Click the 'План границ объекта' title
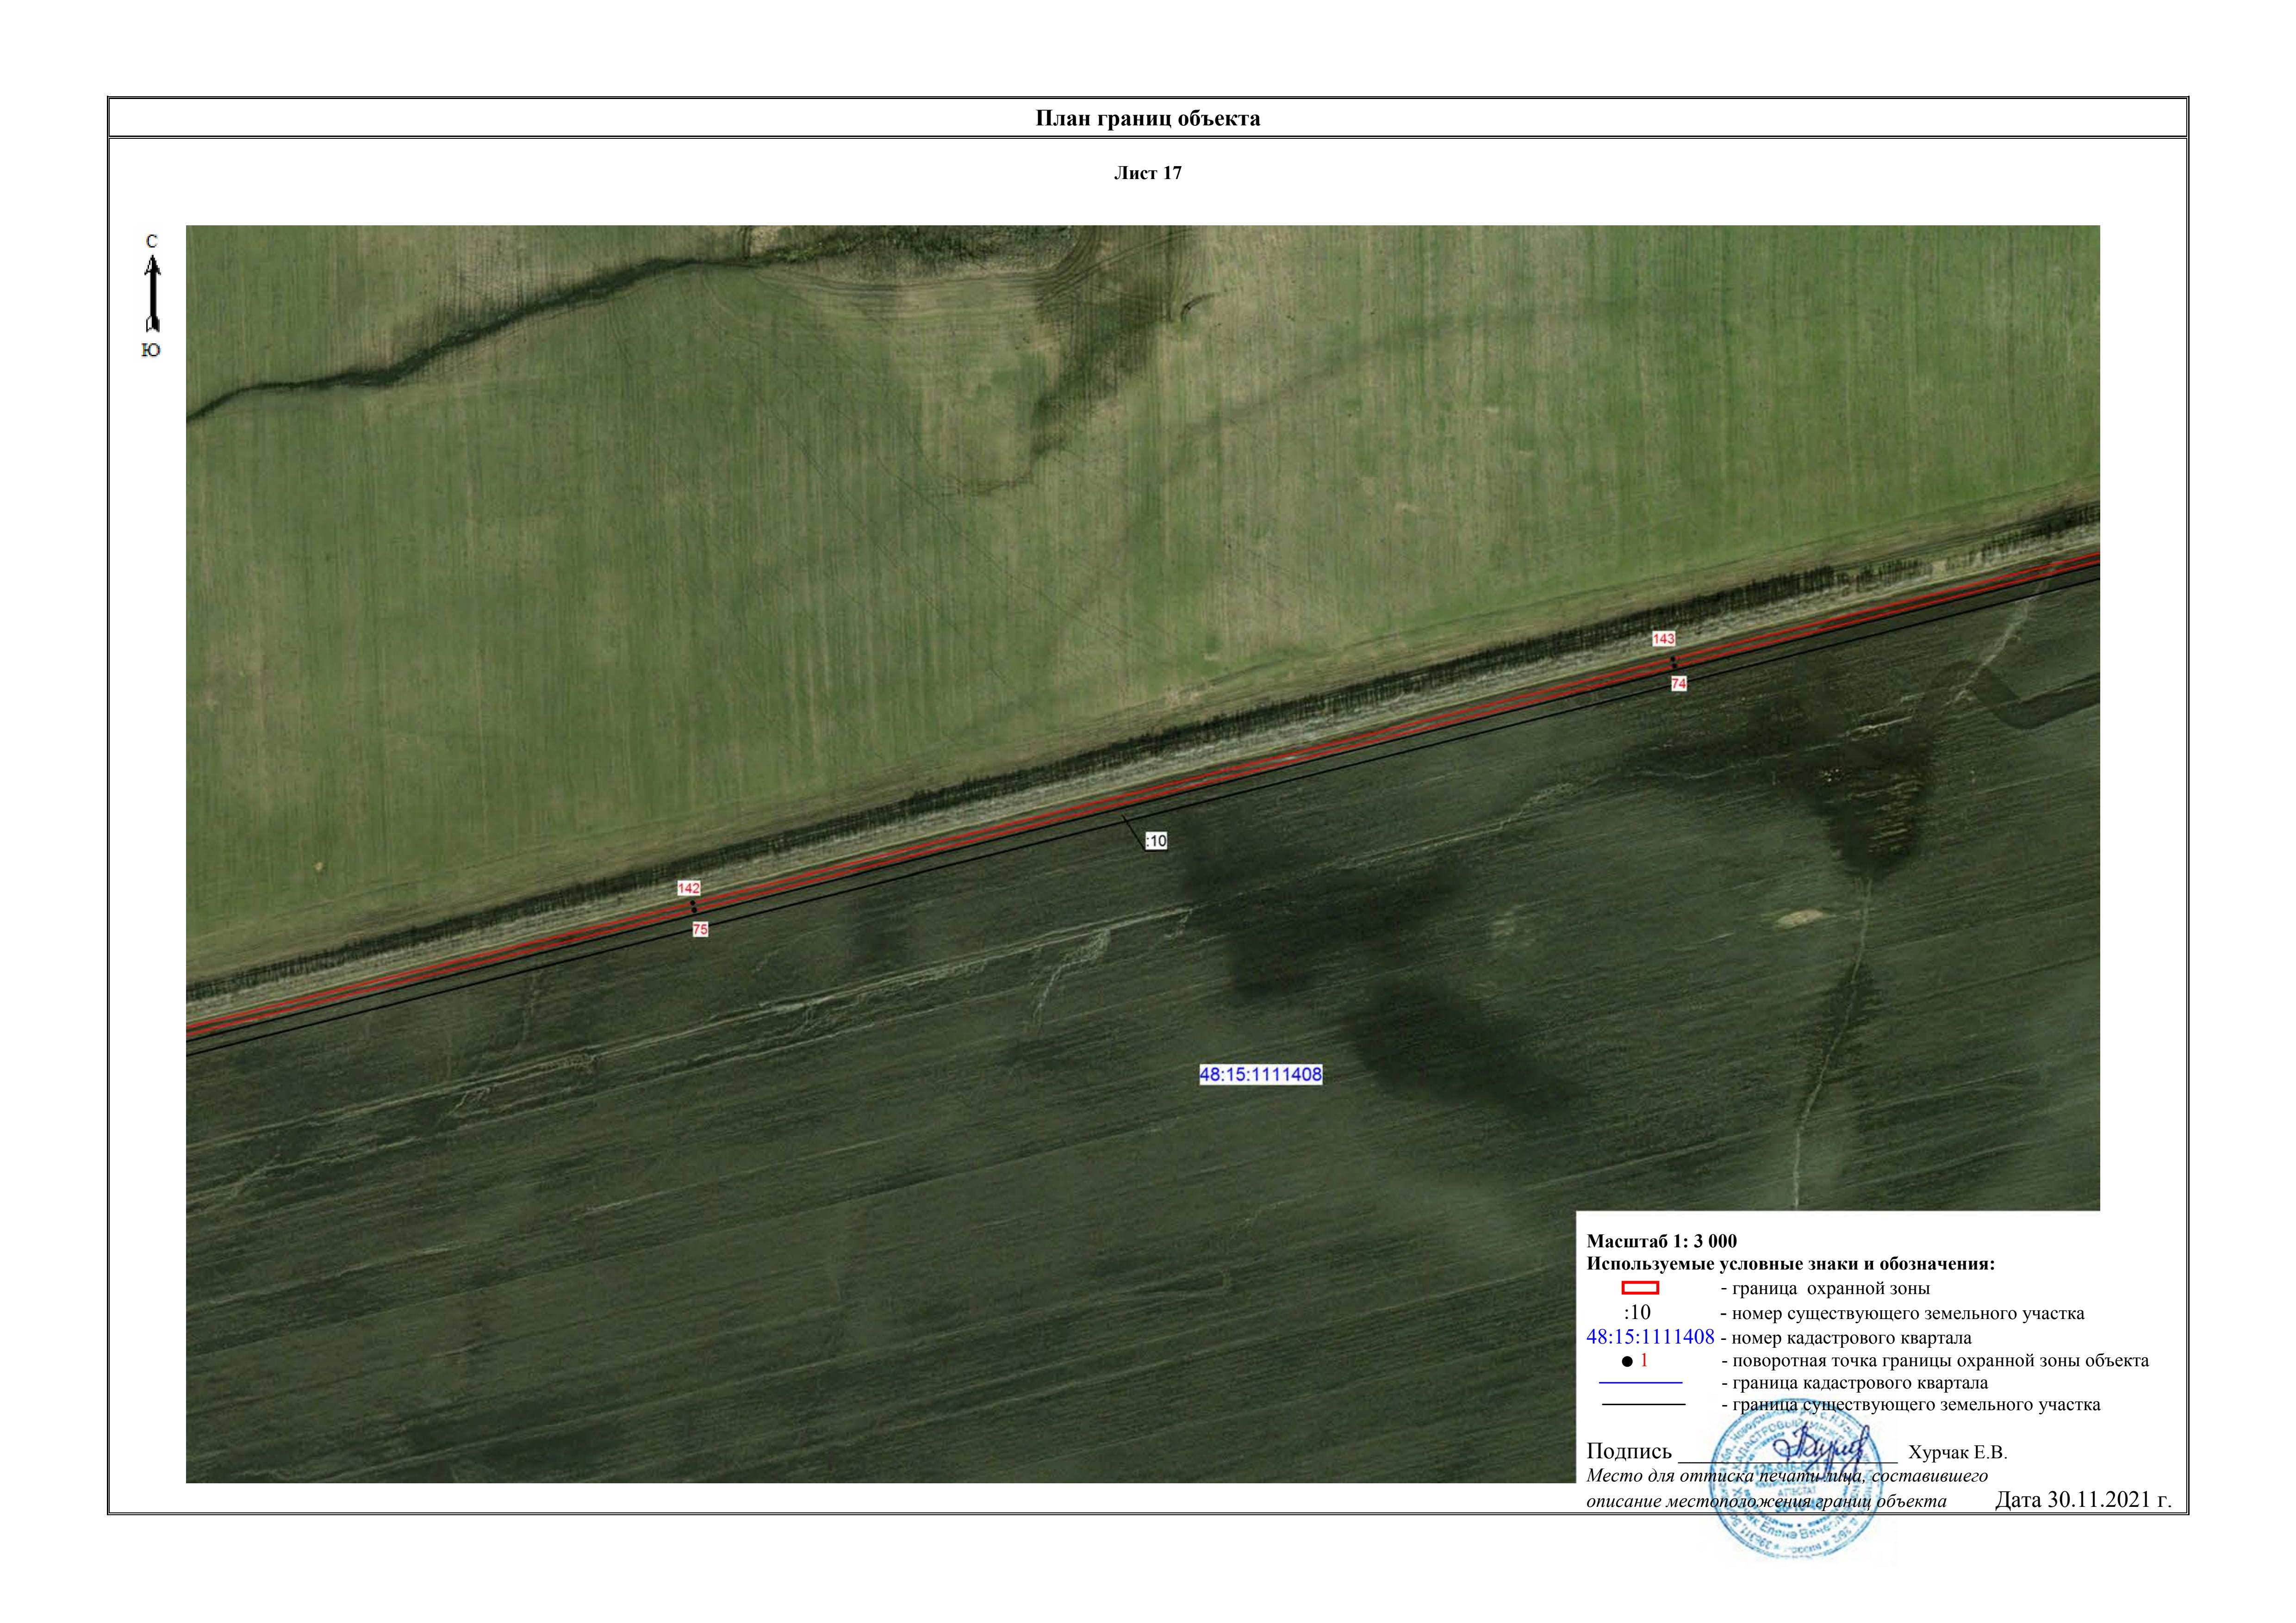This screenshot has width=2296, height=1623. pyautogui.click(x=1147, y=119)
